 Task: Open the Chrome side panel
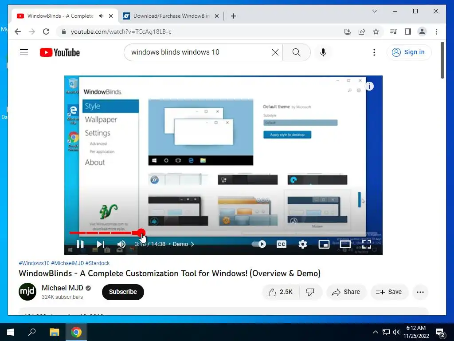click(x=408, y=32)
